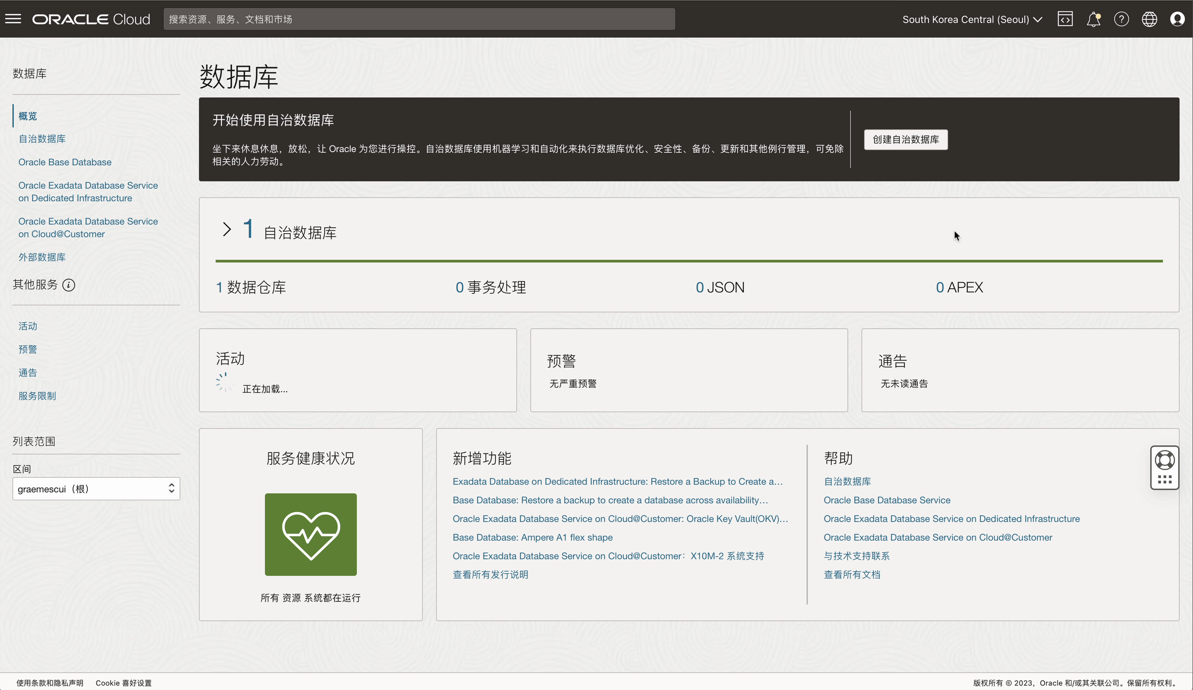
Task: Click the 无严重预警 text in 预警 card
Action: [x=573, y=383]
